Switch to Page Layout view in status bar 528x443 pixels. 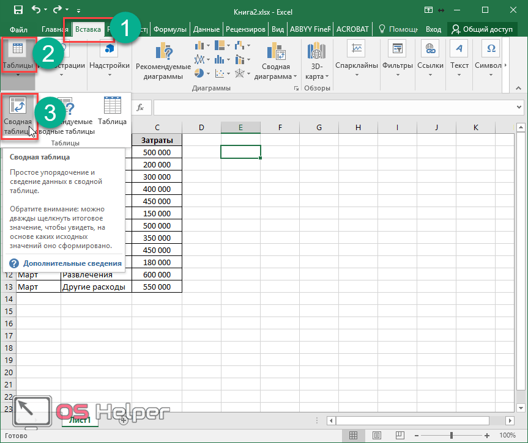tap(376, 436)
